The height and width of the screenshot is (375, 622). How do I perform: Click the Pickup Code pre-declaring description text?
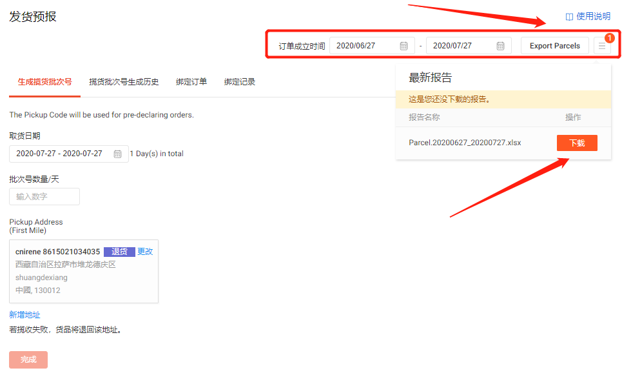pos(102,115)
